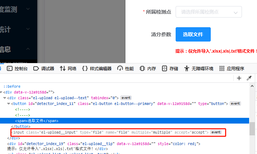Open the 存储 storage tab
The width and height of the screenshot is (257, 154).
(170, 68)
